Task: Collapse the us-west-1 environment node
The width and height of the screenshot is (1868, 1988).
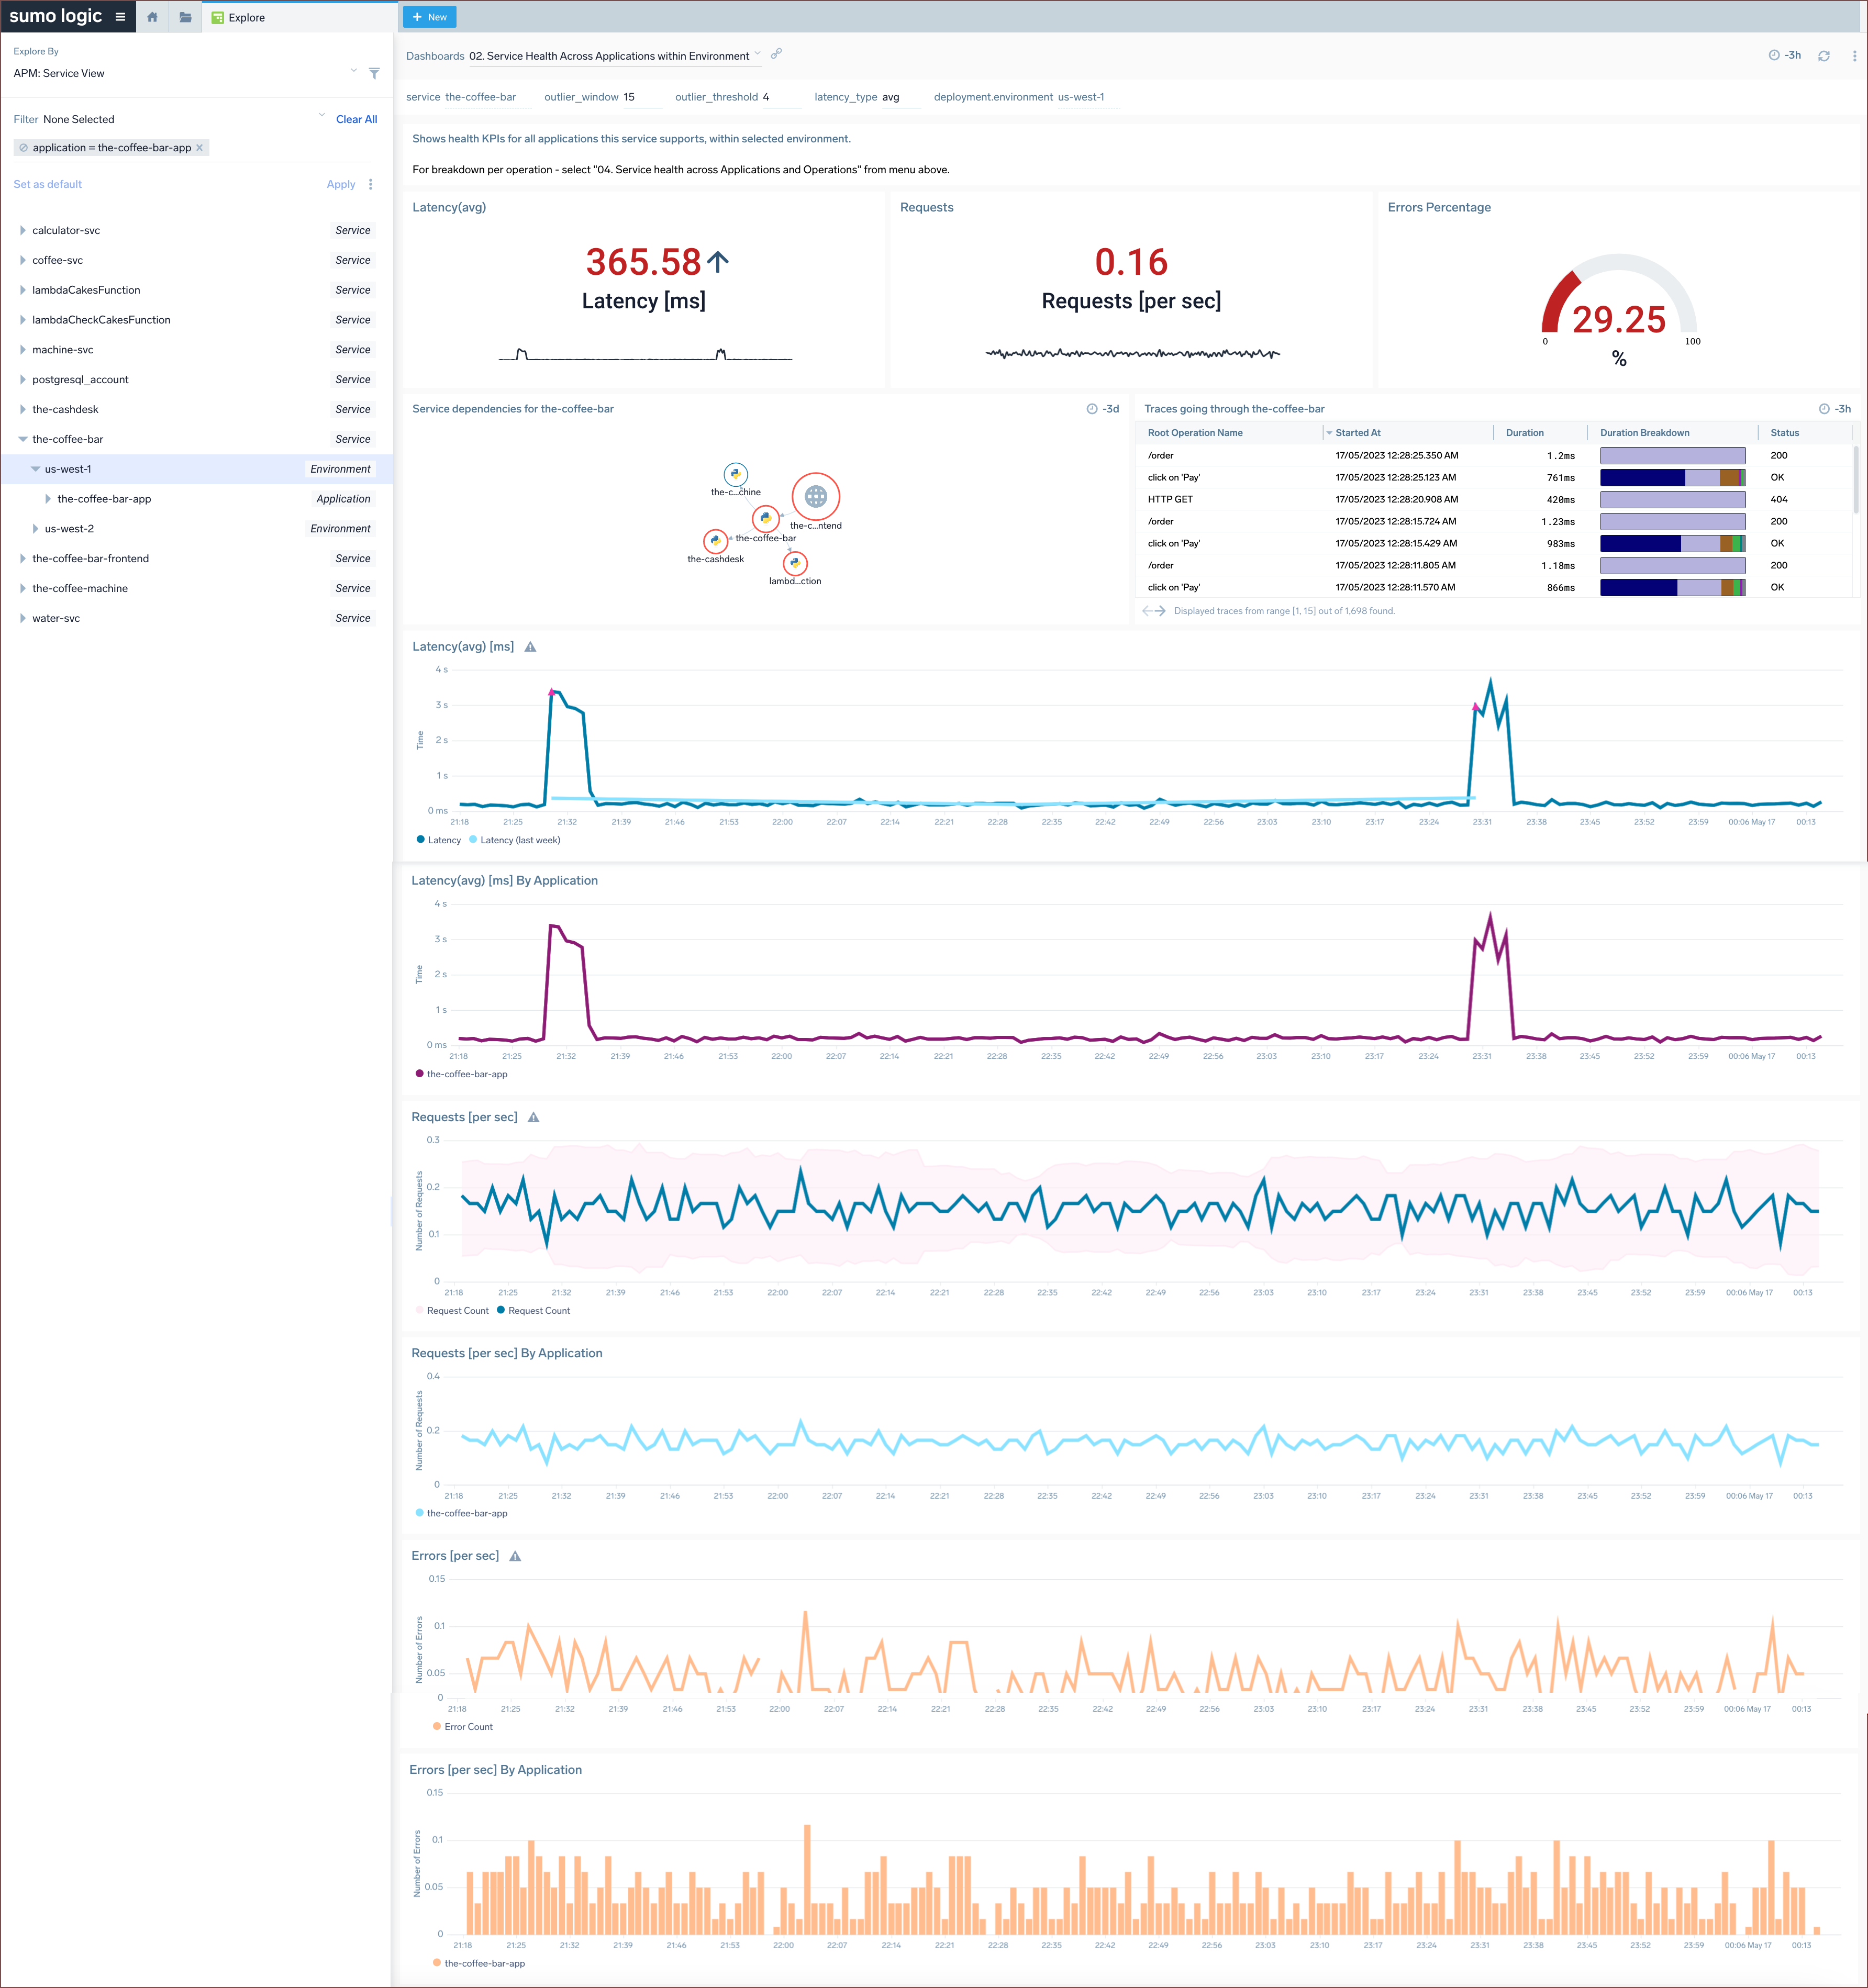Action: 35,469
